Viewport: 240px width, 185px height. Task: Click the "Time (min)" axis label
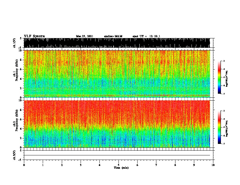(121, 168)
